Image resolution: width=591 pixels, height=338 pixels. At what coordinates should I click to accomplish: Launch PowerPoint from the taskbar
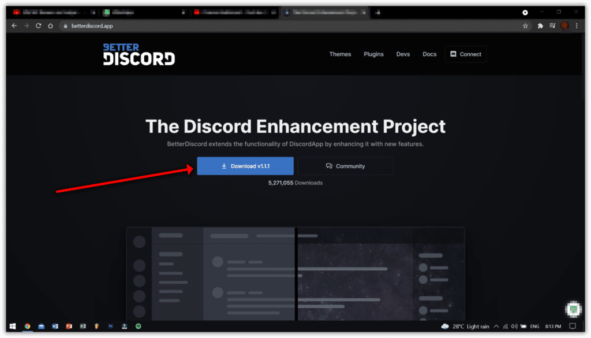(69, 326)
